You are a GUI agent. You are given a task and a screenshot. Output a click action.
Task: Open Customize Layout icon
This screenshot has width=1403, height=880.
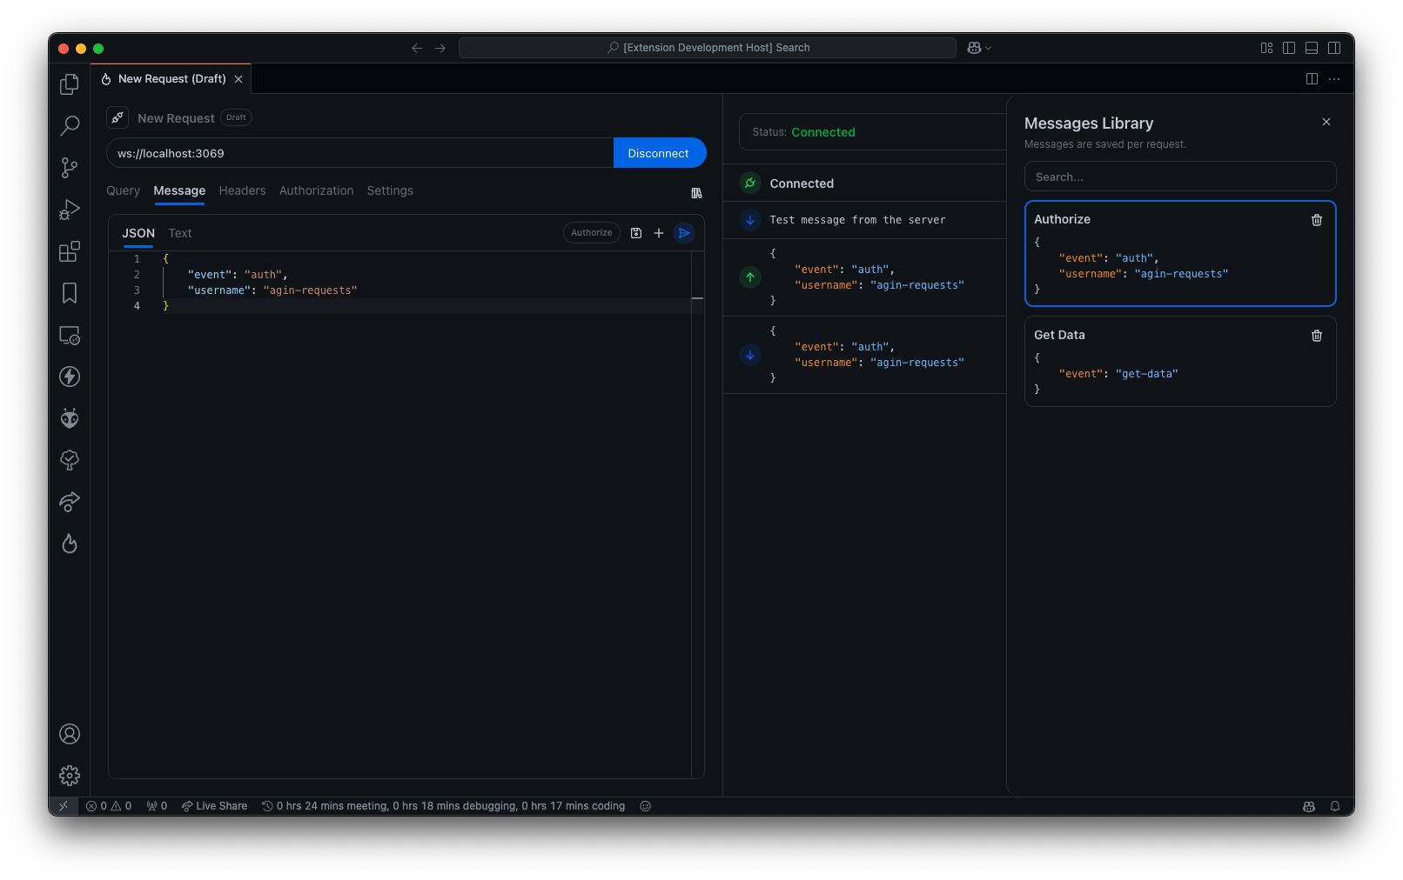[x=1266, y=48]
